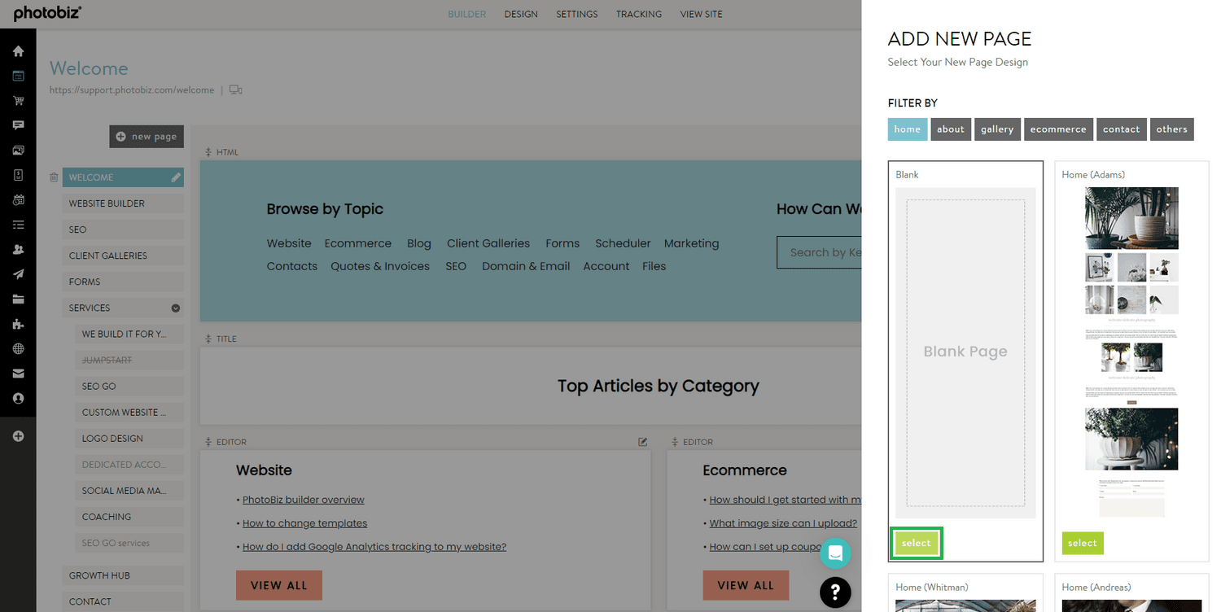The image size is (1221, 612).
Task: Delete the Welcome page with the trash icon
Action: [54, 177]
